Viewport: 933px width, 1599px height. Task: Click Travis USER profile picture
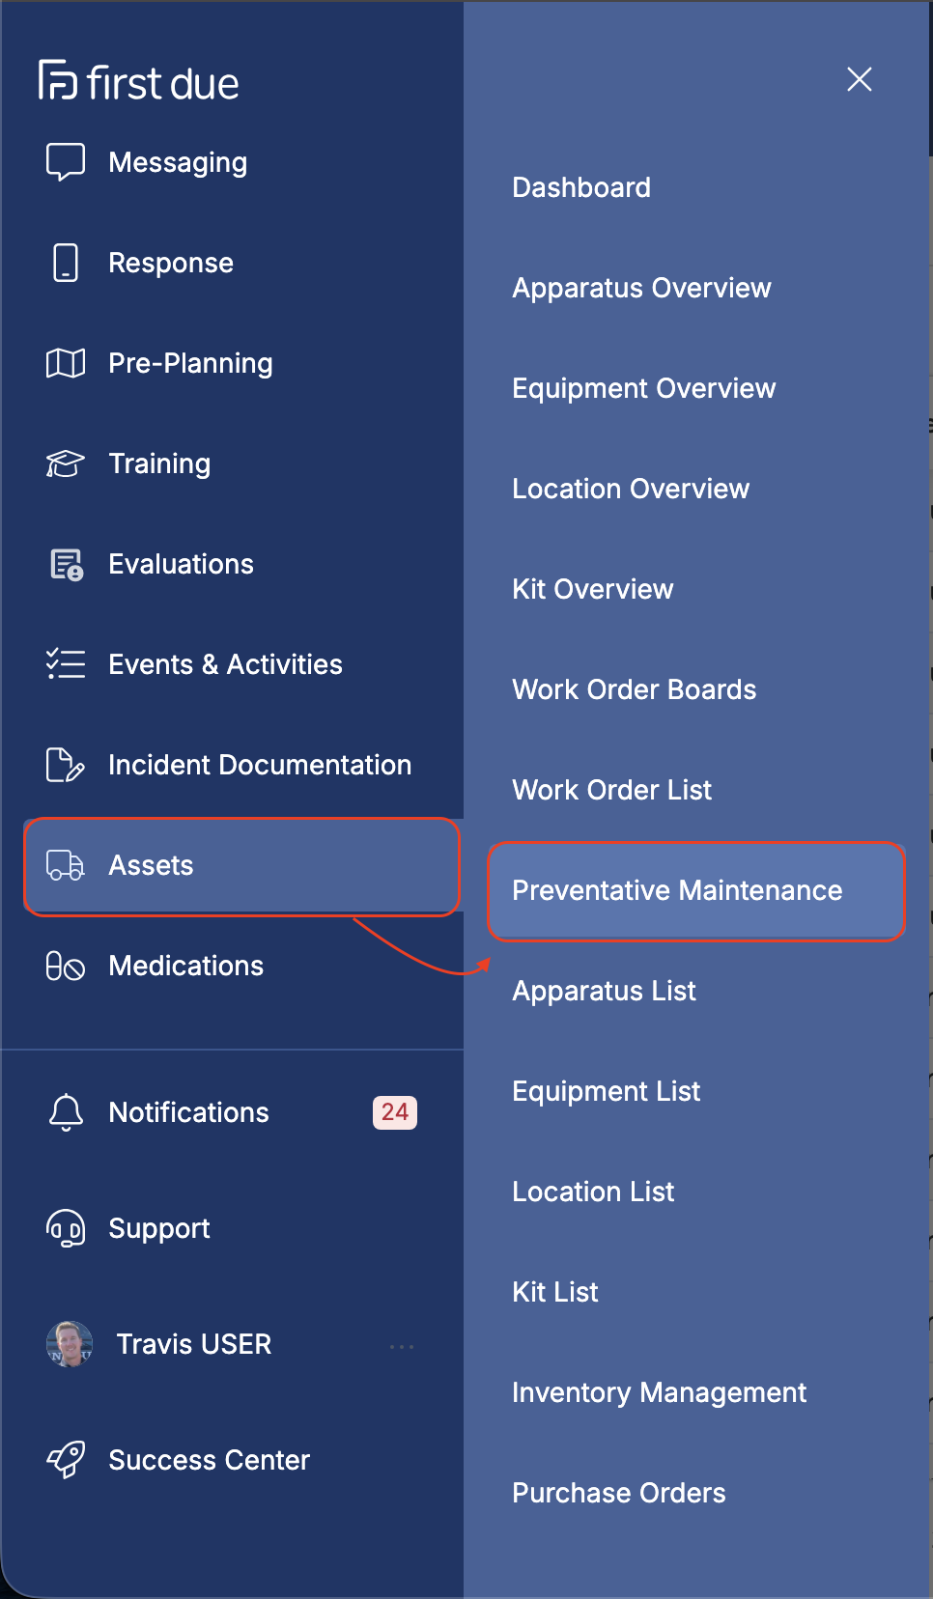(70, 1344)
